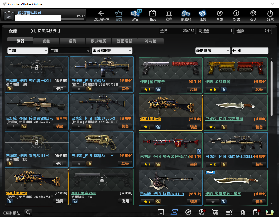
Task: Click the 金红双蝎 weapon thumbnail
Action: (236, 68)
